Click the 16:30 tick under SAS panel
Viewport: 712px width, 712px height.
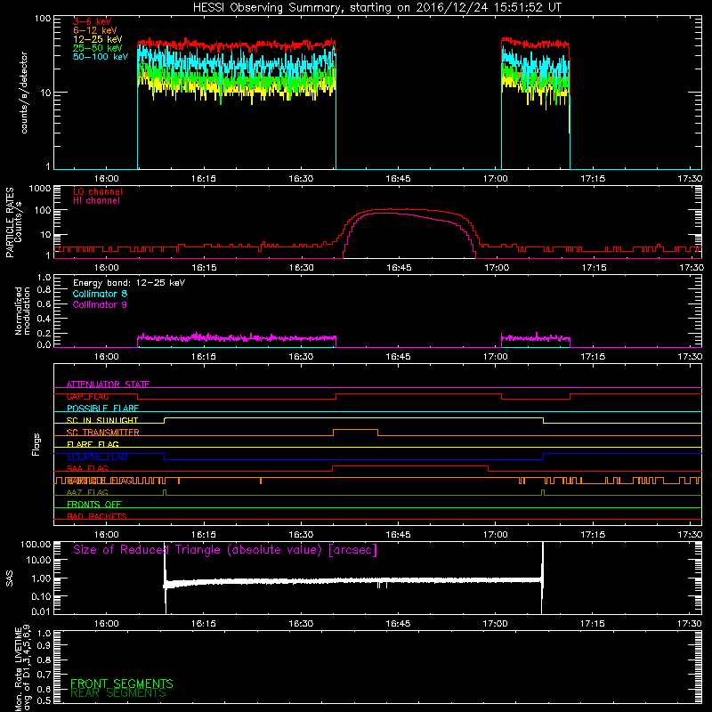coord(301,624)
